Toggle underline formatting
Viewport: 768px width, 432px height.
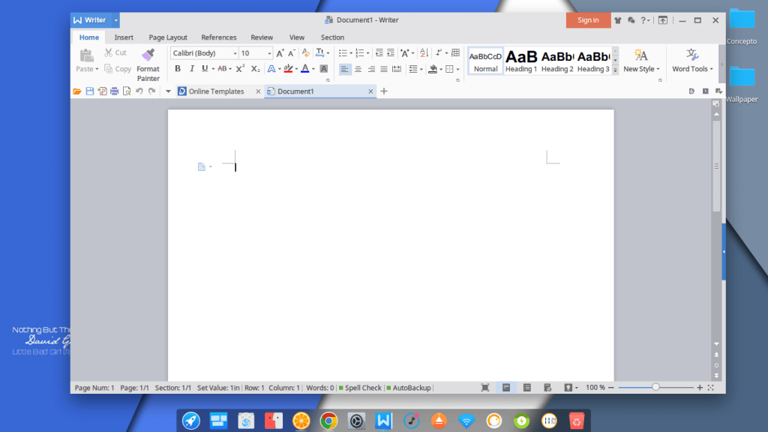pyautogui.click(x=205, y=69)
